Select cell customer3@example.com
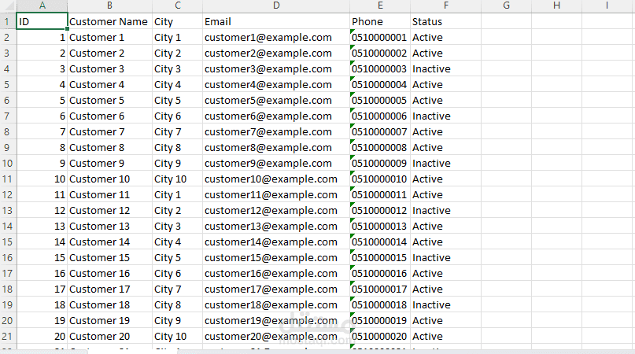This screenshot has width=635, height=354. [x=276, y=69]
